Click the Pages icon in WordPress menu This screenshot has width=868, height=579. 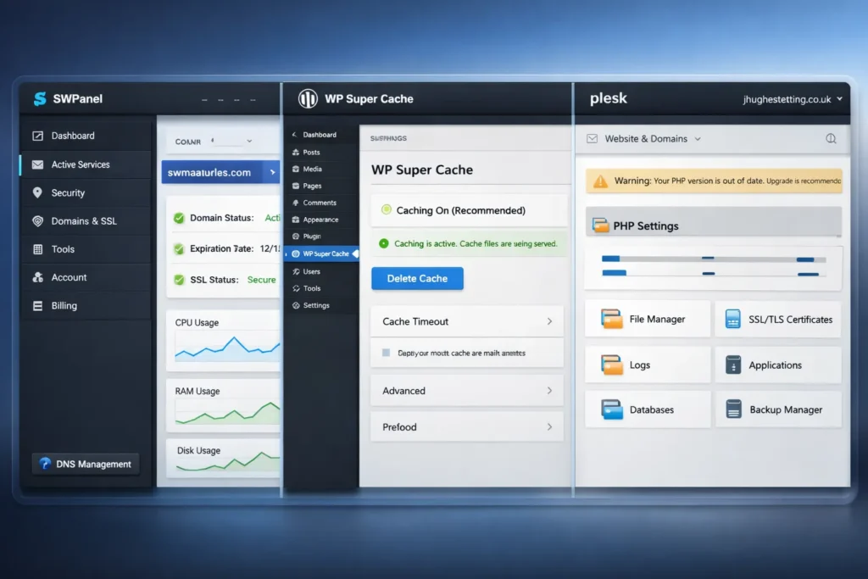296,186
